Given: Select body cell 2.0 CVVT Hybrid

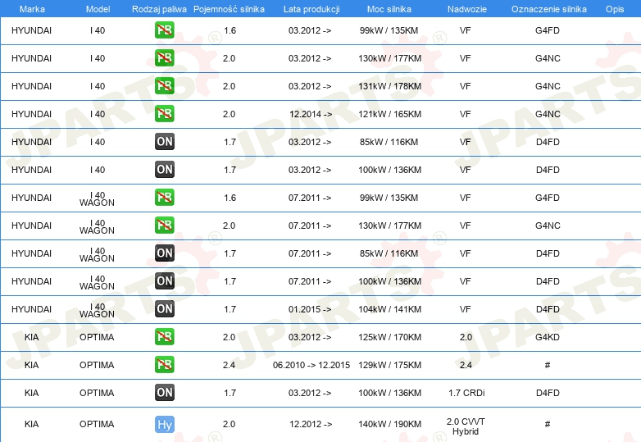Looking at the screenshot, I should pos(466,426).
